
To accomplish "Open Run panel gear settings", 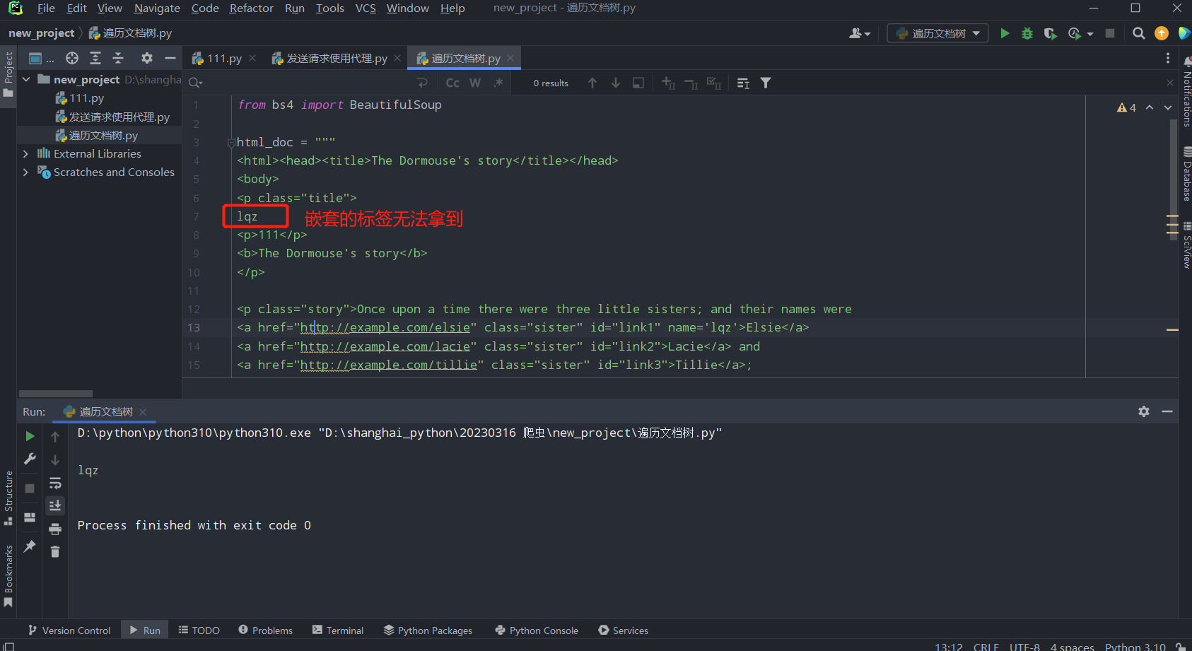I will [x=1144, y=411].
